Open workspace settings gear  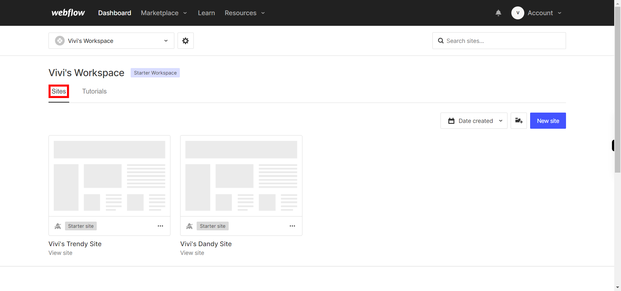(186, 41)
